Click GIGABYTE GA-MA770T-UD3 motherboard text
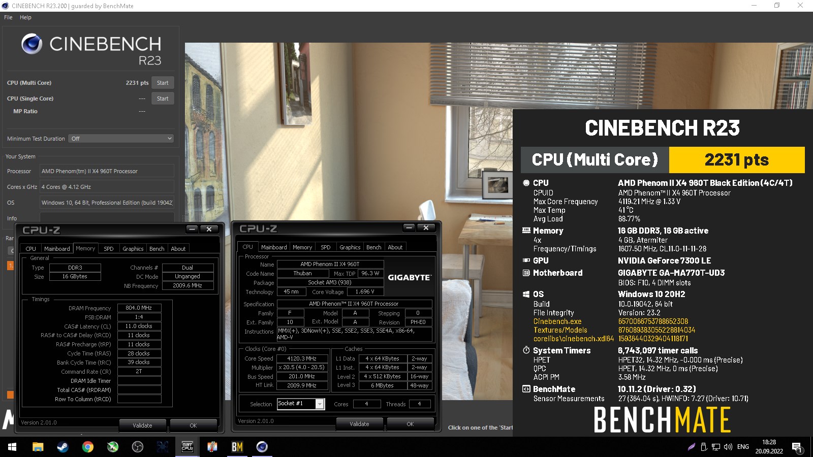Image resolution: width=813 pixels, height=457 pixels. click(x=671, y=273)
